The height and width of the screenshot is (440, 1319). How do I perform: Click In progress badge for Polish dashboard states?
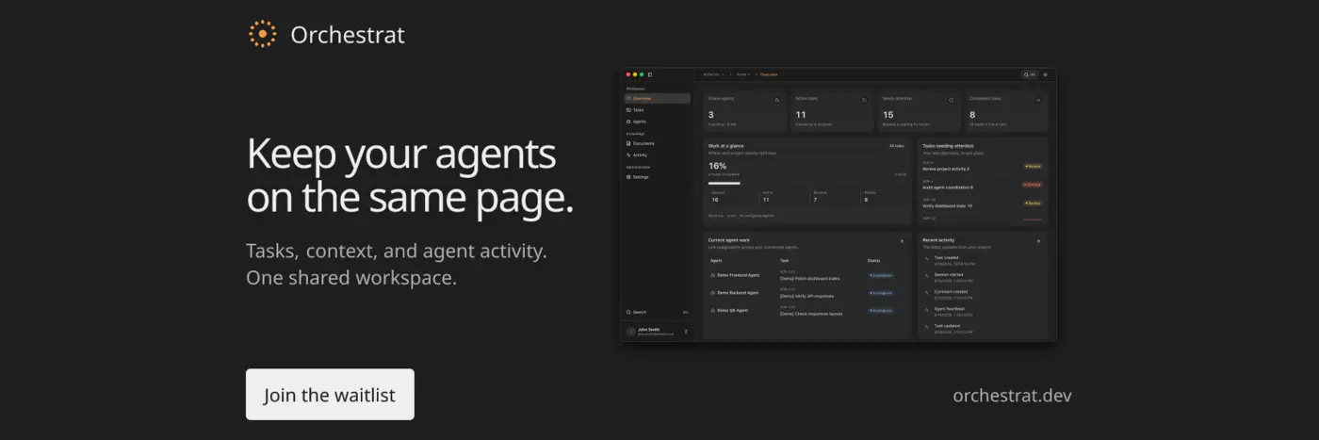point(881,275)
